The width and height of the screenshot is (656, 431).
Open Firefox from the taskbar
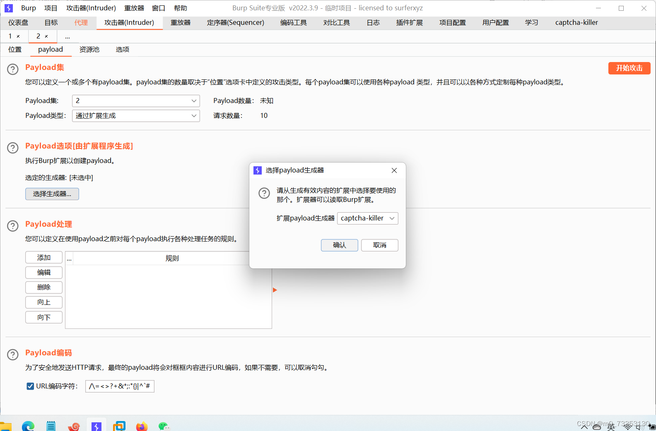point(142,426)
